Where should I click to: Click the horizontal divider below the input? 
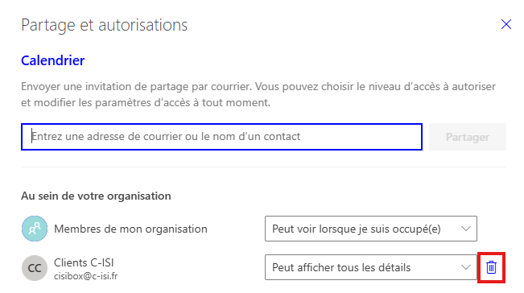click(x=264, y=167)
